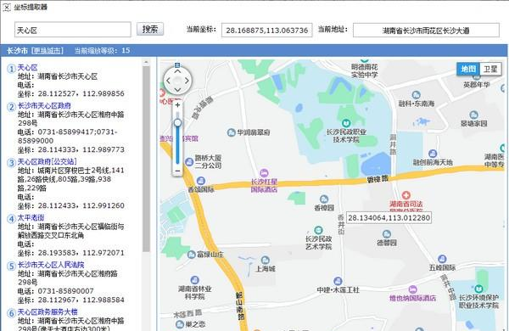Select the 地图 map view tab
509x331 pixels.
468,69
